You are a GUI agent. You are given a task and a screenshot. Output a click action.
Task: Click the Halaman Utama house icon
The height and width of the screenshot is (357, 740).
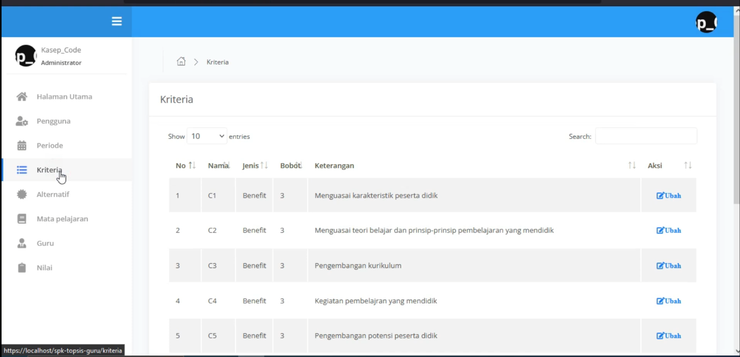(22, 96)
